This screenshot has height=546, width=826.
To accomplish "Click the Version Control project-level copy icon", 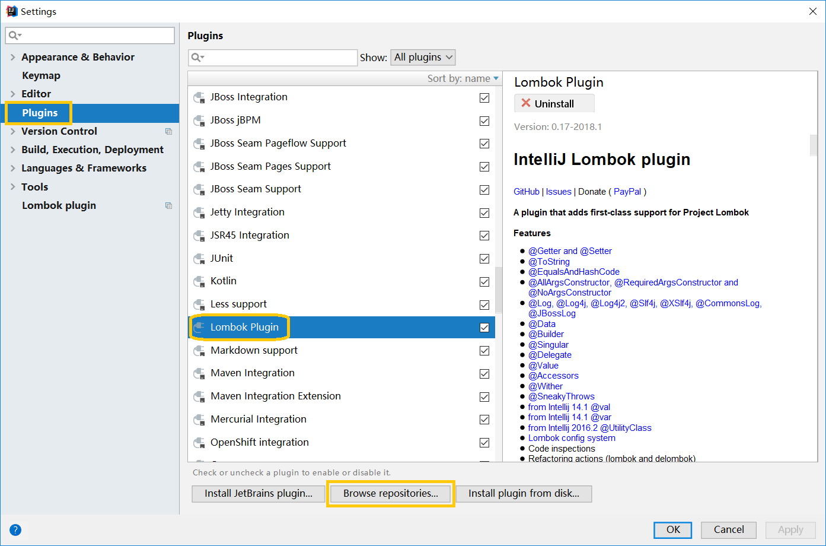I will coord(168,132).
